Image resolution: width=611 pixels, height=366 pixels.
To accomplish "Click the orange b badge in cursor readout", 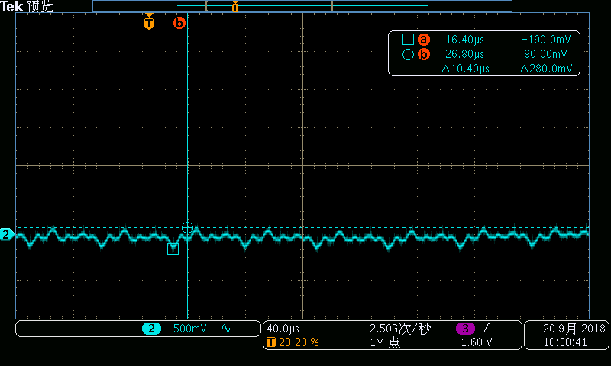I will click(x=424, y=54).
